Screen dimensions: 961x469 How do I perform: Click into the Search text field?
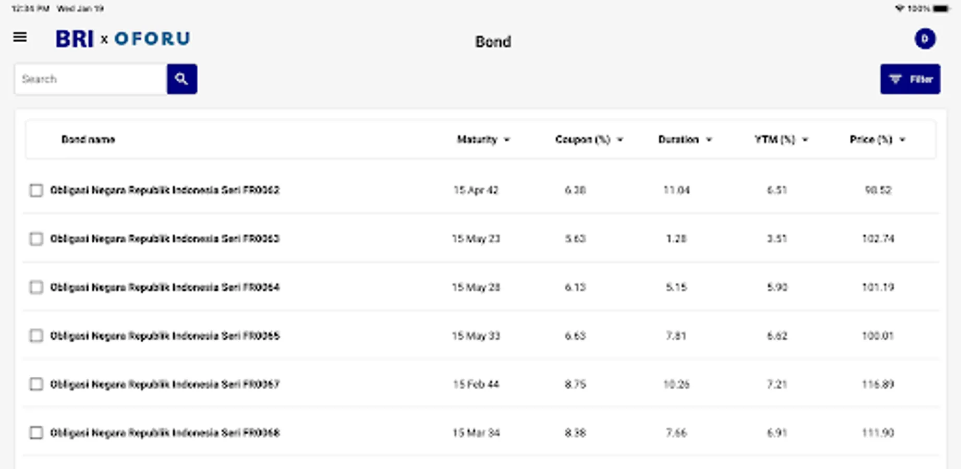click(91, 79)
